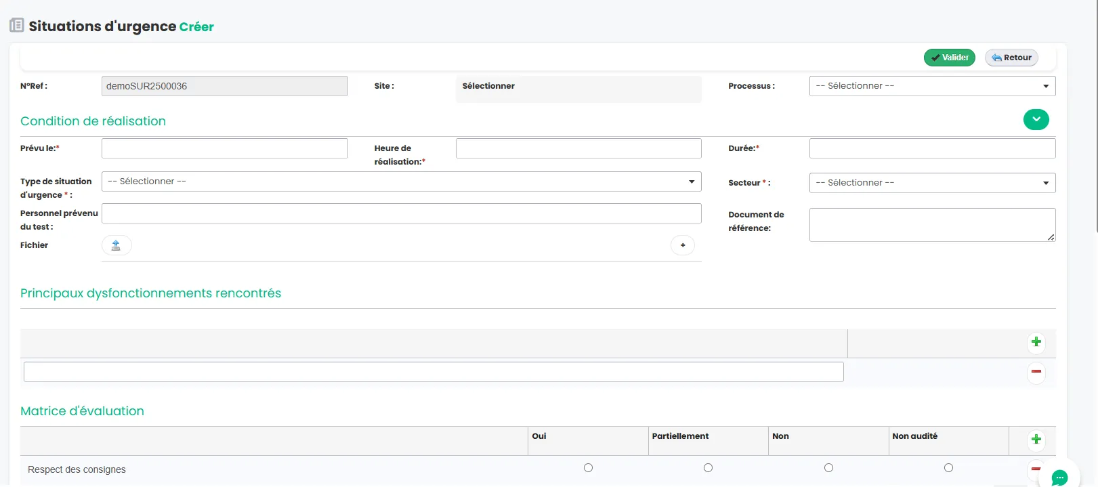Remove the dysfonctionnement row with the red minus
The height and width of the screenshot is (487, 1098).
click(1036, 372)
